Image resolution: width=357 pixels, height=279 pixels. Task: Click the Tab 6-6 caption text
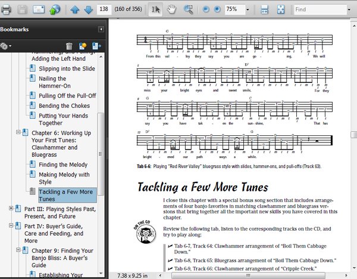pyautogui.click(x=229, y=166)
